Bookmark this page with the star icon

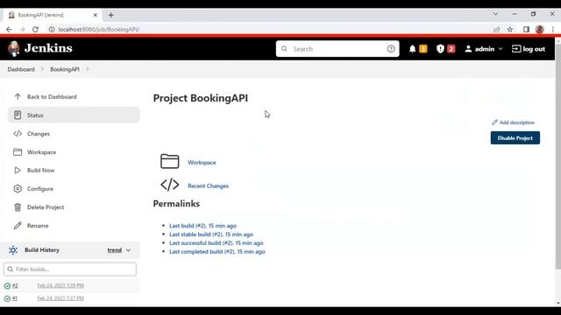[x=510, y=29]
